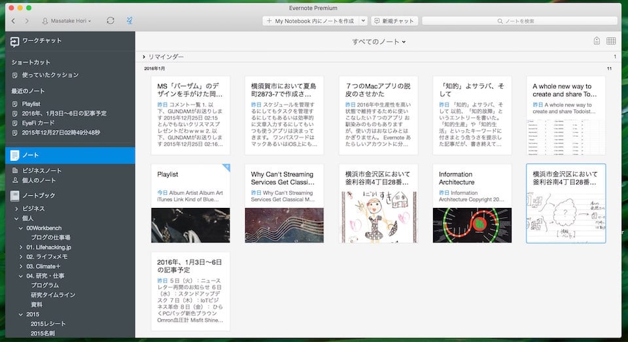Click the Personal Notes person icon
This screenshot has height=342, width=628.
[15, 180]
